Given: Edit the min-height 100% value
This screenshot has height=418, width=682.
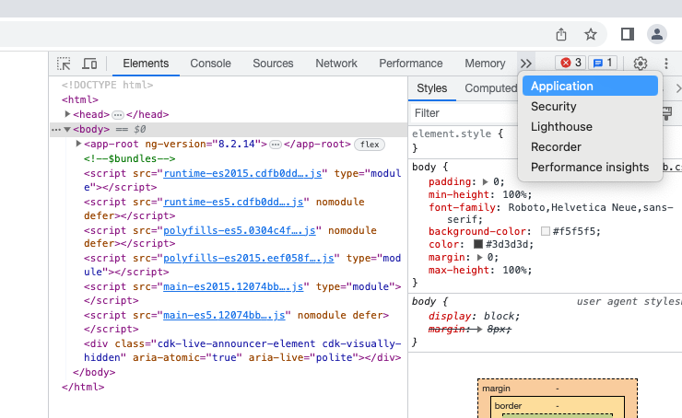Looking at the screenshot, I should tap(514, 194).
